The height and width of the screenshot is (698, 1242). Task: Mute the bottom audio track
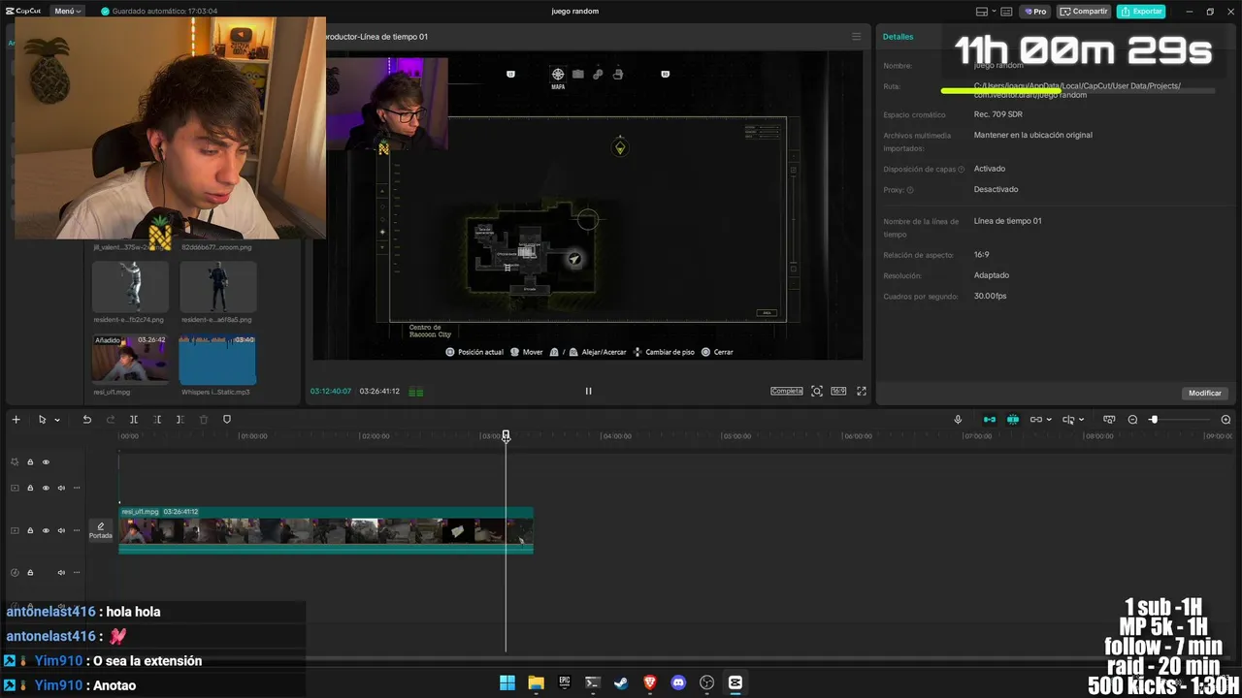point(61,573)
